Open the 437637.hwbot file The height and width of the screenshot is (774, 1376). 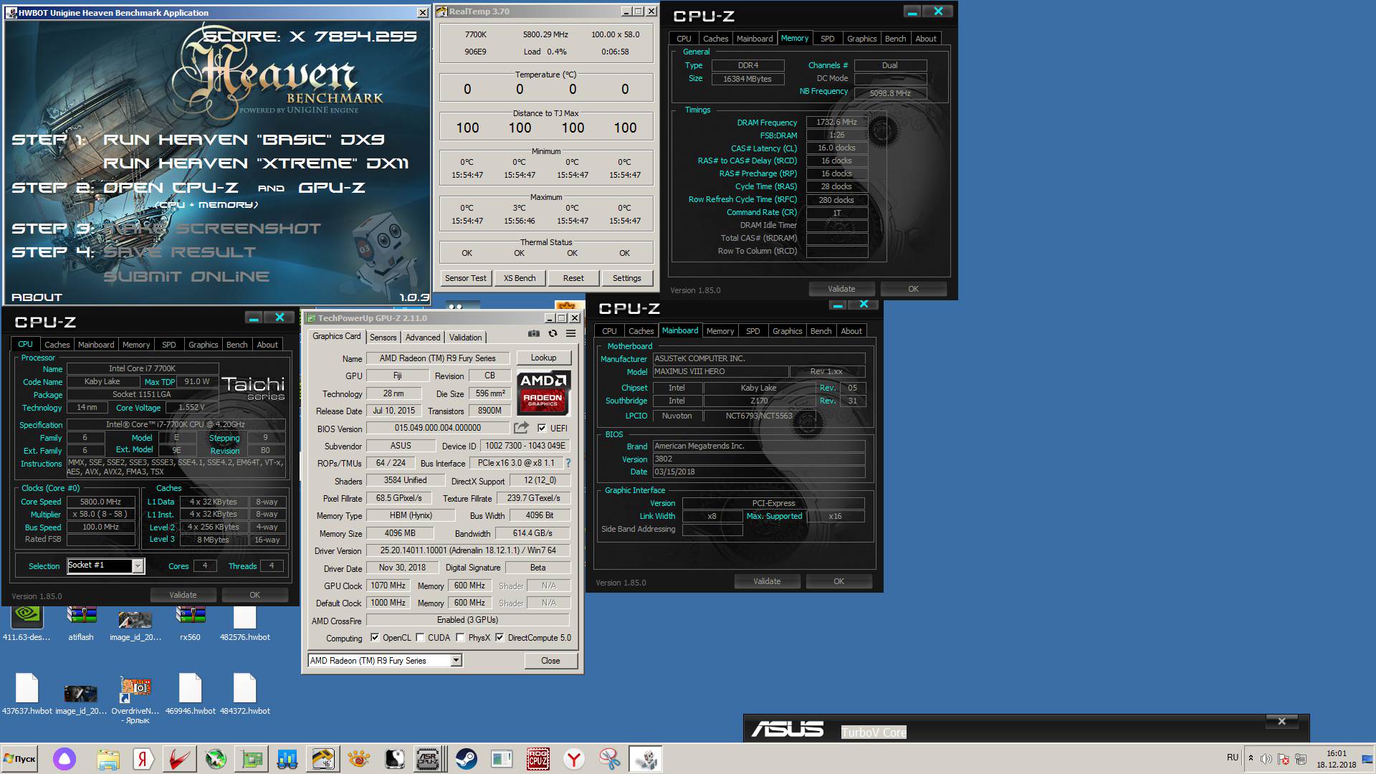27,694
